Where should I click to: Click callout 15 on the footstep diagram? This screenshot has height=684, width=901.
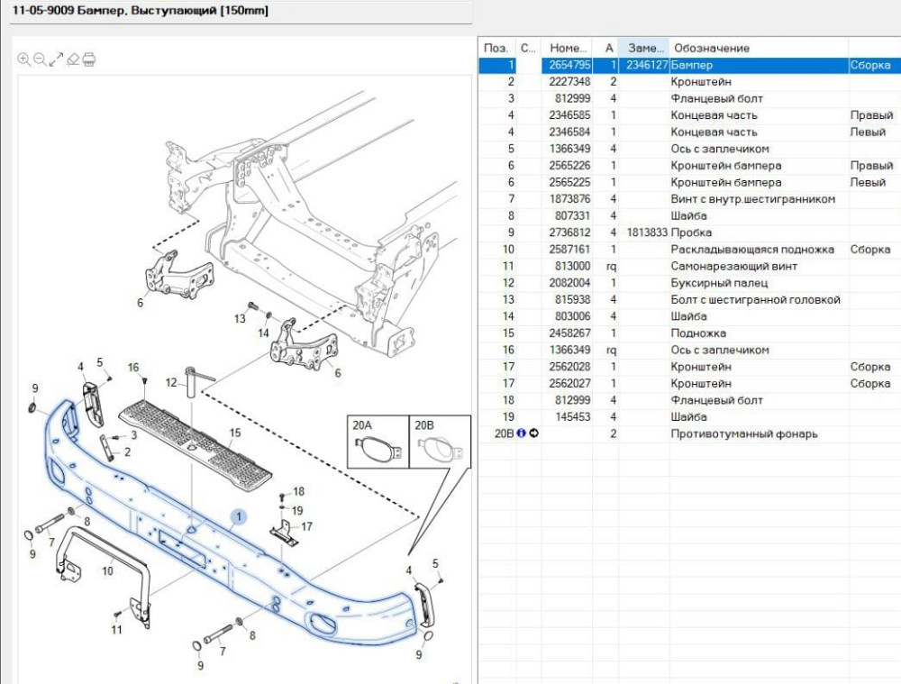(235, 433)
